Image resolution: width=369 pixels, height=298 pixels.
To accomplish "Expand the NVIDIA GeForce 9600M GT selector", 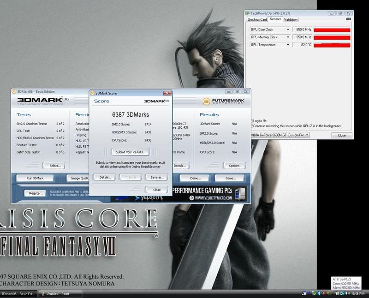I will click(x=307, y=135).
